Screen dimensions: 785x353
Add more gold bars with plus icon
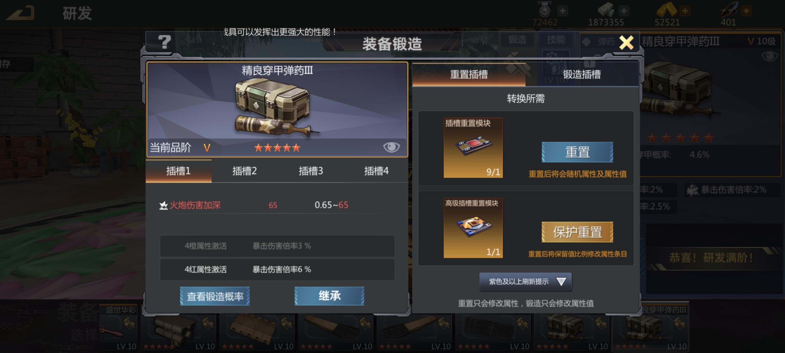tap(685, 11)
